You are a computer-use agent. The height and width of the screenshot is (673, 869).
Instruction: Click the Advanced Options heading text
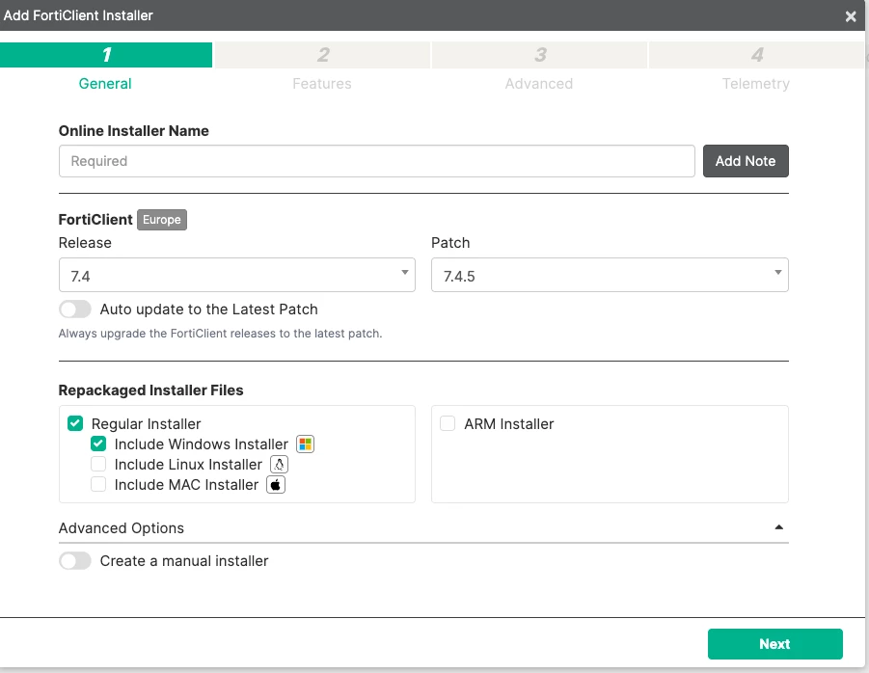(122, 528)
